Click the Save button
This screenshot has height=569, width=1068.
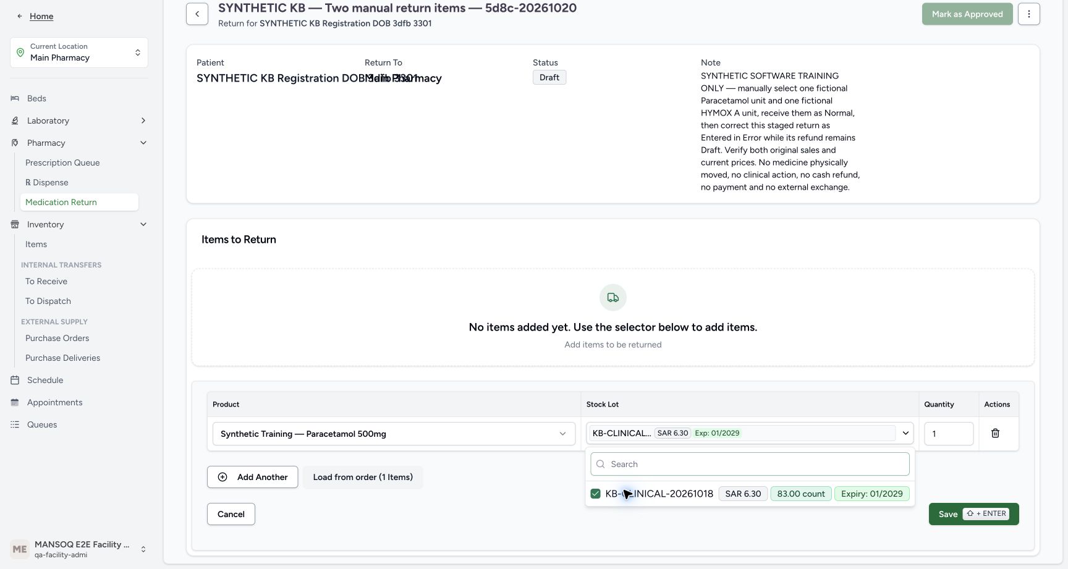(973, 514)
